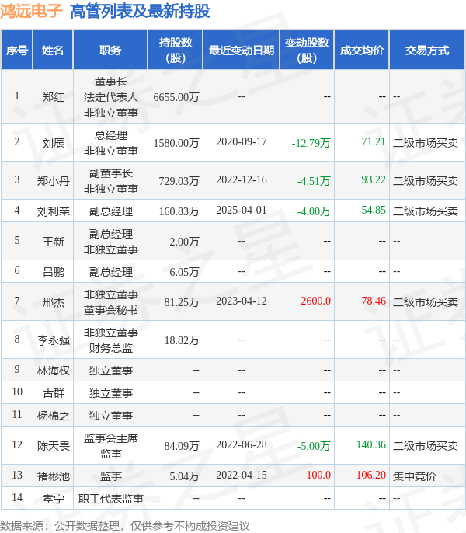Click the position 财务总监
This screenshot has height=533, width=466.
[x=111, y=348]
